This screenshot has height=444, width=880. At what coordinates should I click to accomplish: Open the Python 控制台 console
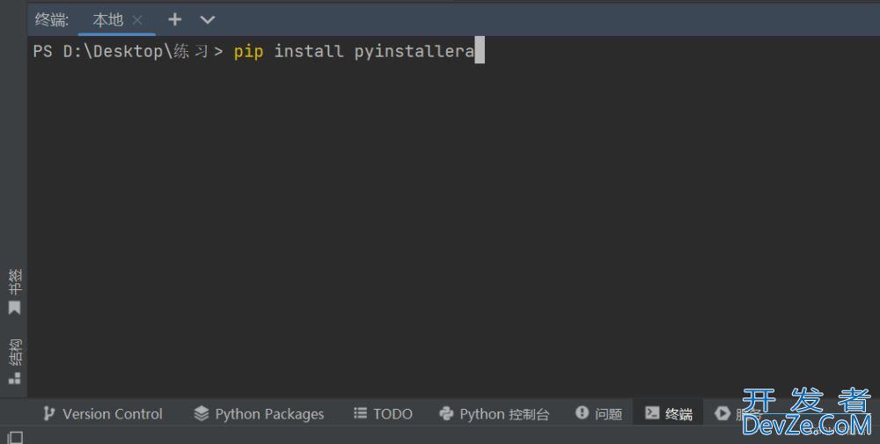[x=494, y=414]
